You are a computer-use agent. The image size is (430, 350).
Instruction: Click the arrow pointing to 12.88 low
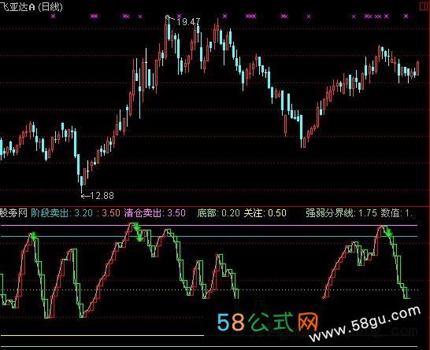coord(85,196)
